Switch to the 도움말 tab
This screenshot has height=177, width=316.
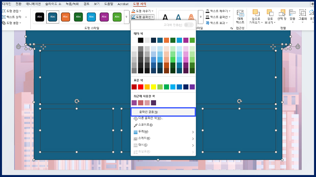point(109,4)
